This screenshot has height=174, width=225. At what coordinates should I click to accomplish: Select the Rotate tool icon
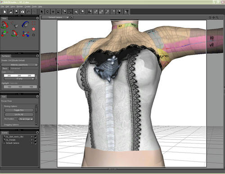pos(48,12)
